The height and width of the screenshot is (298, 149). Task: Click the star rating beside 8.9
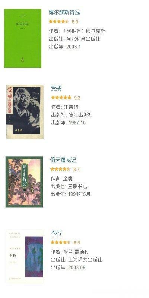59,22
